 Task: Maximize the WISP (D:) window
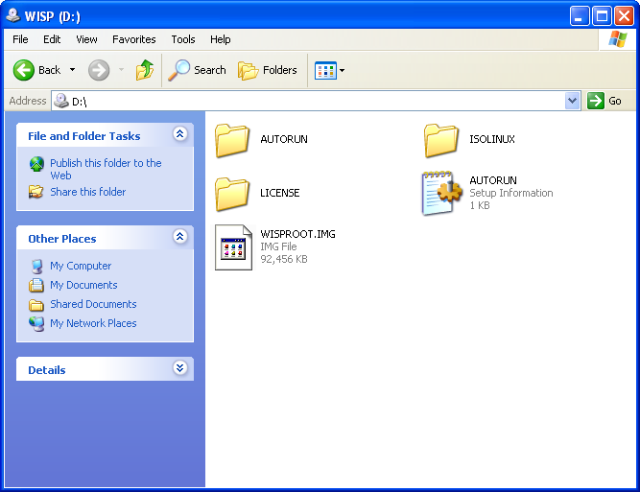point(602,16)
